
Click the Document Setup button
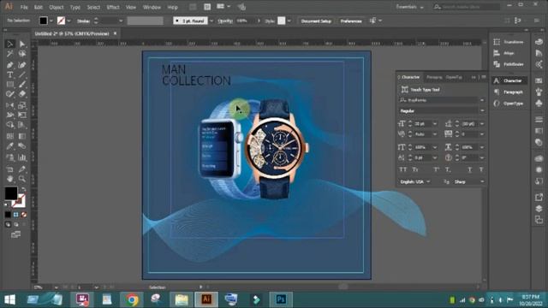pos(316,21)
